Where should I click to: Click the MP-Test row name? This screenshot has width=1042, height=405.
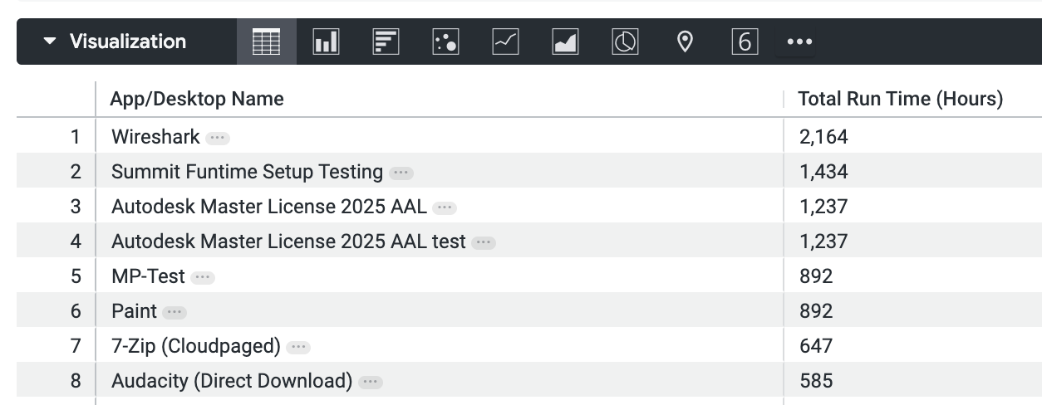click(x=148, y=276)
